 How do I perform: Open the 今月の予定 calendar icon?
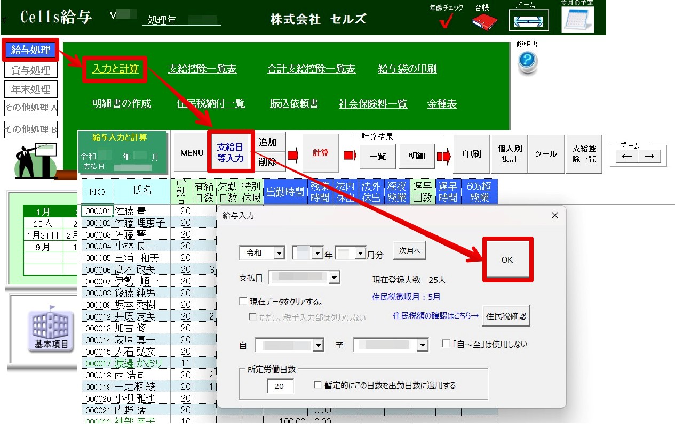pos(577,20)
